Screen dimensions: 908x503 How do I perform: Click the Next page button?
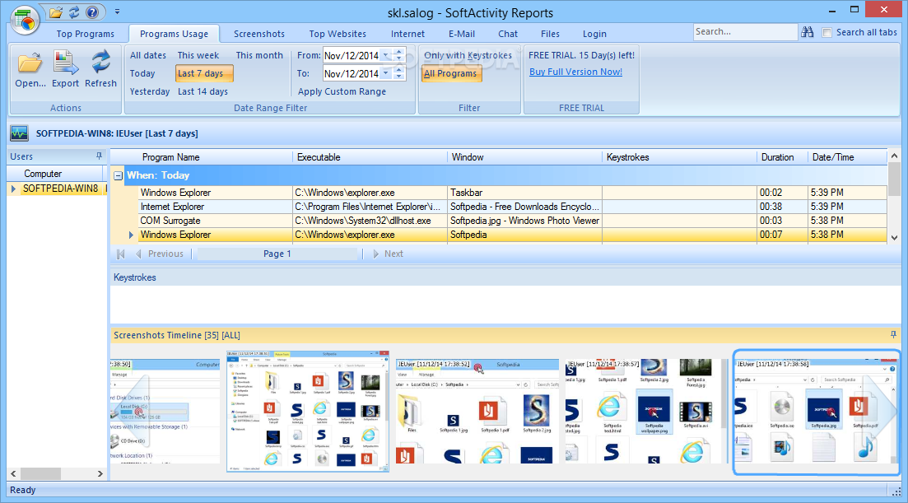coord(388,254)
